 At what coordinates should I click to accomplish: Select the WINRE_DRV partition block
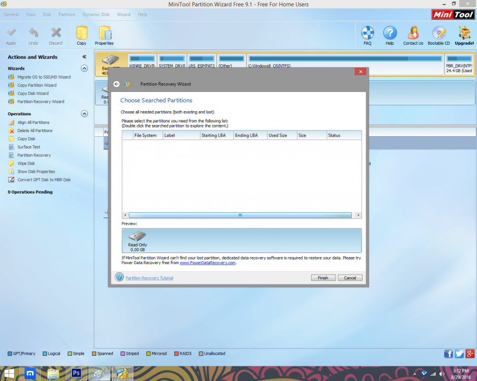click(x=142, y=61)
